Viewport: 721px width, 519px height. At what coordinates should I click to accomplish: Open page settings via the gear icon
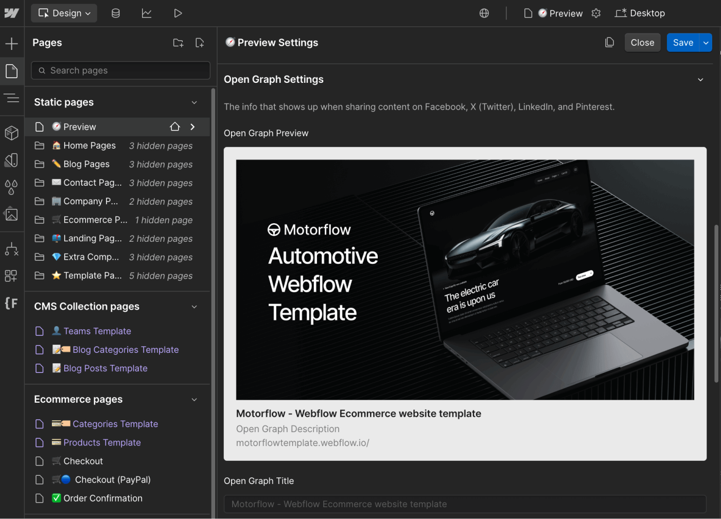point(596,13)
